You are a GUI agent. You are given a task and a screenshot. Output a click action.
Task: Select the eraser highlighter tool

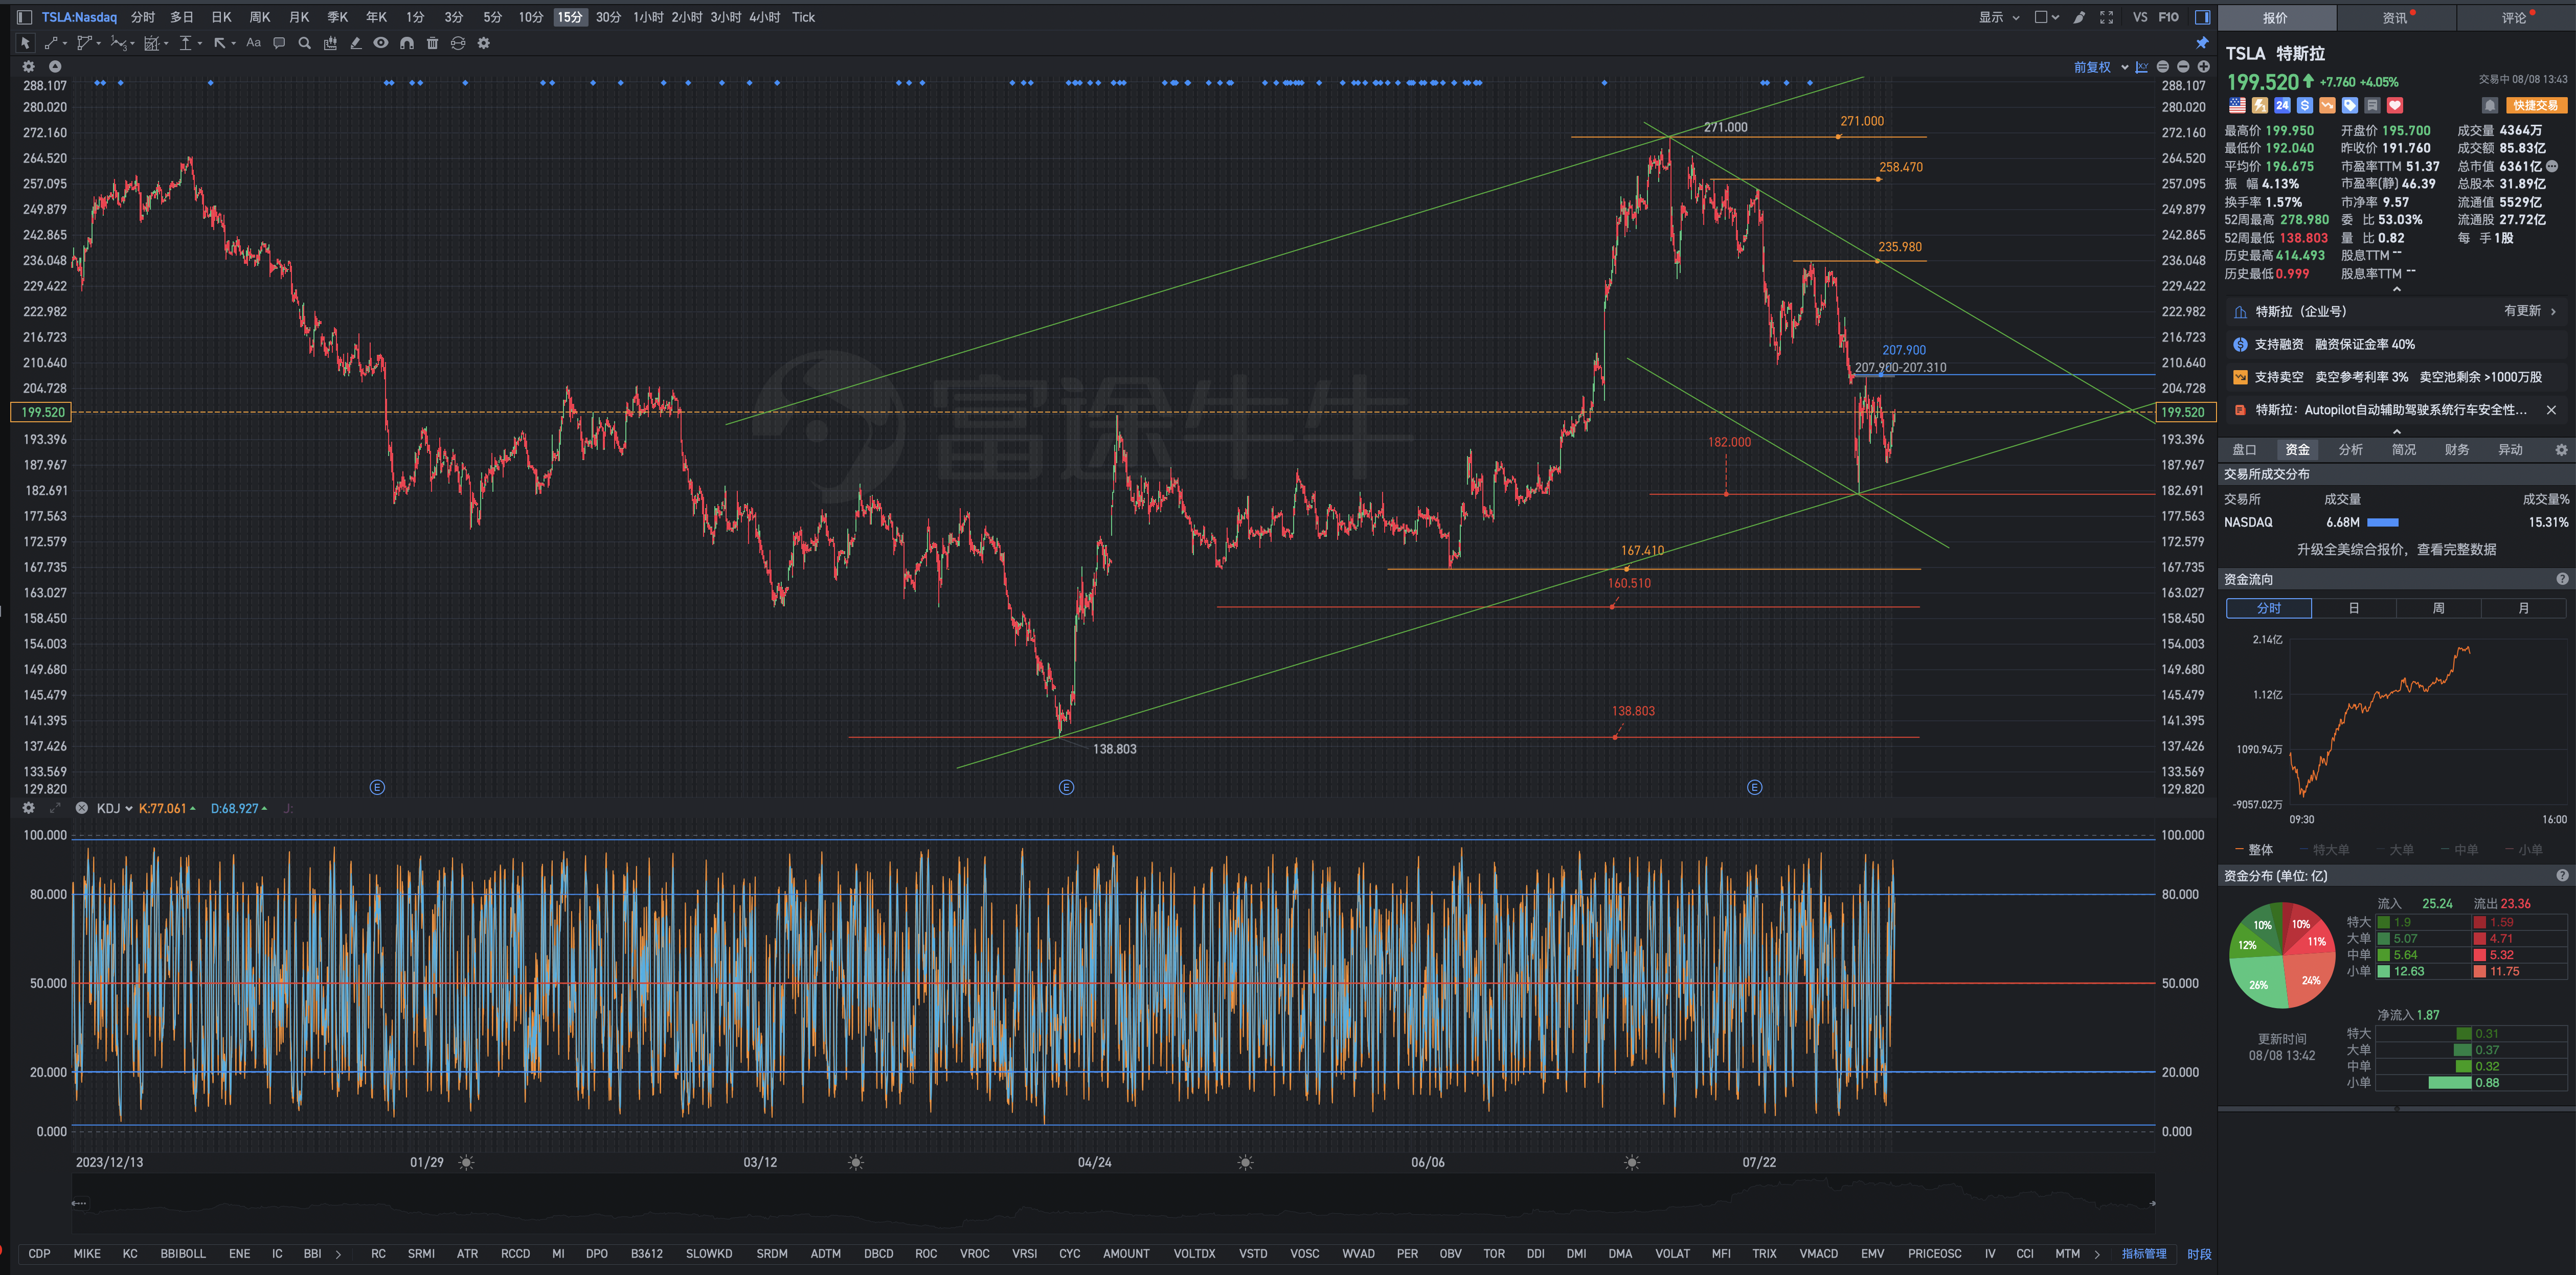tap(355, 43)
